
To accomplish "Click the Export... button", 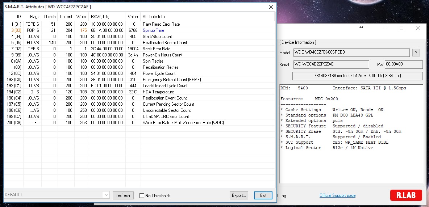I will [x=239, y=195].
